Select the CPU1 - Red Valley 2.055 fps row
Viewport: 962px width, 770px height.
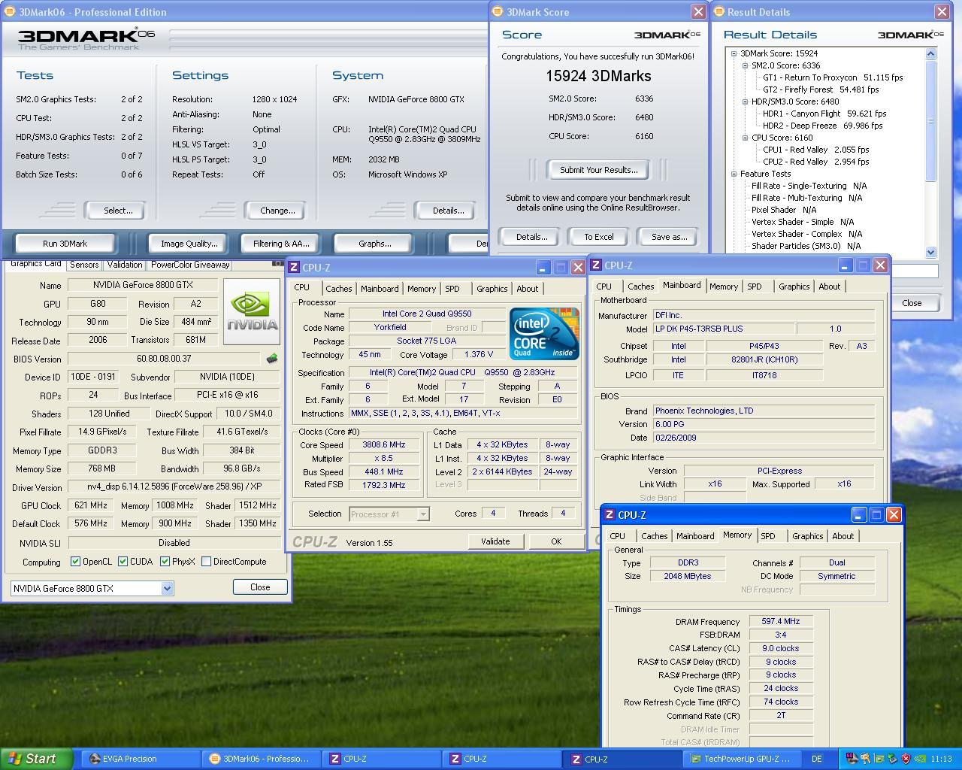coord(815,150)
